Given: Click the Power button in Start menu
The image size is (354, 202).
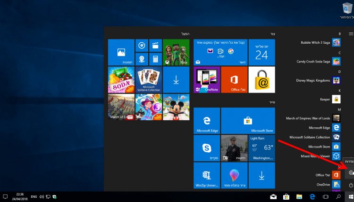Looking at the screenshot, I should click(351, 186).
